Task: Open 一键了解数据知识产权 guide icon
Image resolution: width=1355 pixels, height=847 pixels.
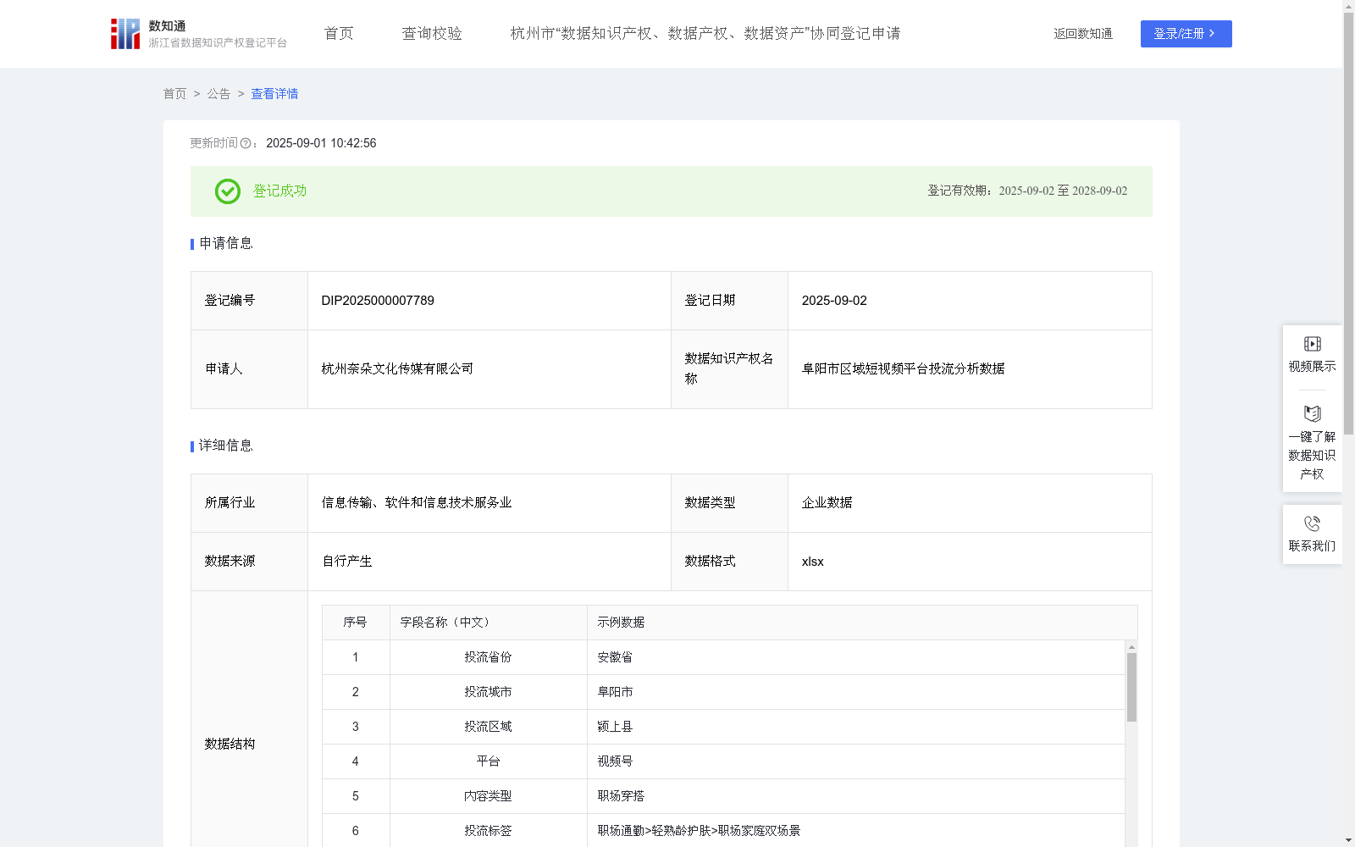Action: coord(1312,414)
